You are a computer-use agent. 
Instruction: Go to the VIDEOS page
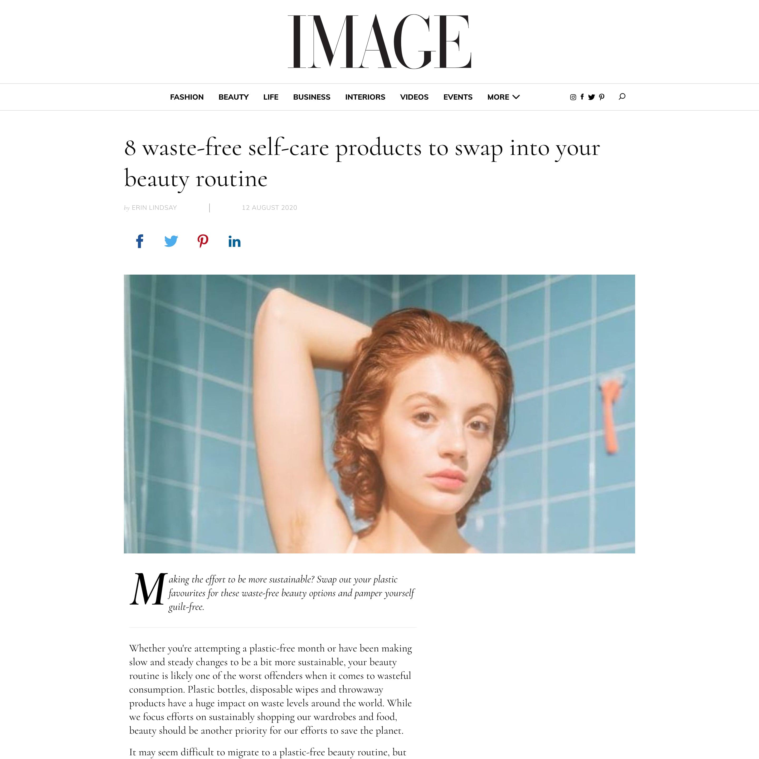tap(414, 97)
